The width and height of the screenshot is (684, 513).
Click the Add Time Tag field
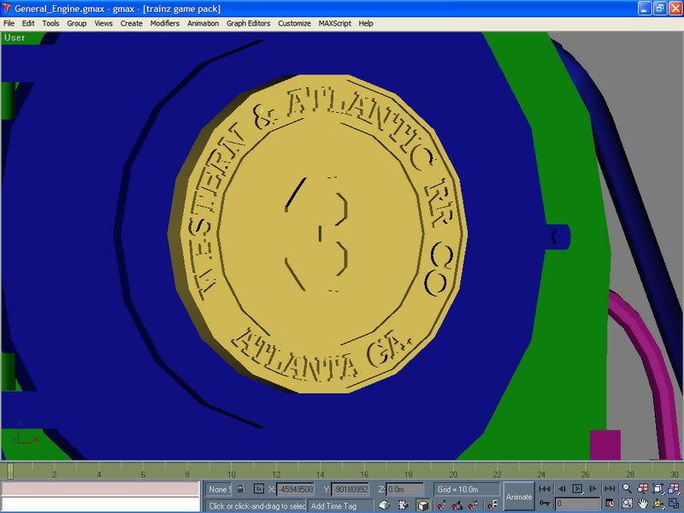340,506
